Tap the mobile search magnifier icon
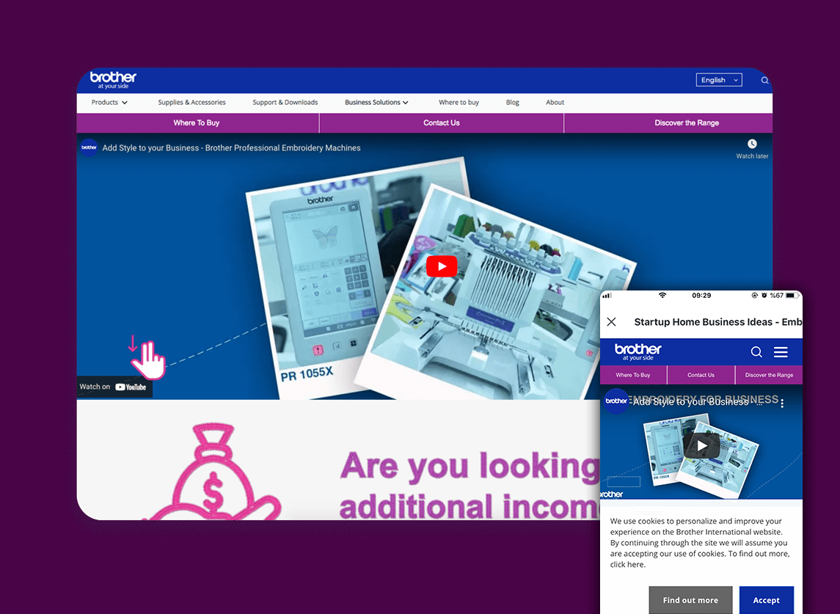The width and height of the screenshot is (840, 614). [756, 352]
